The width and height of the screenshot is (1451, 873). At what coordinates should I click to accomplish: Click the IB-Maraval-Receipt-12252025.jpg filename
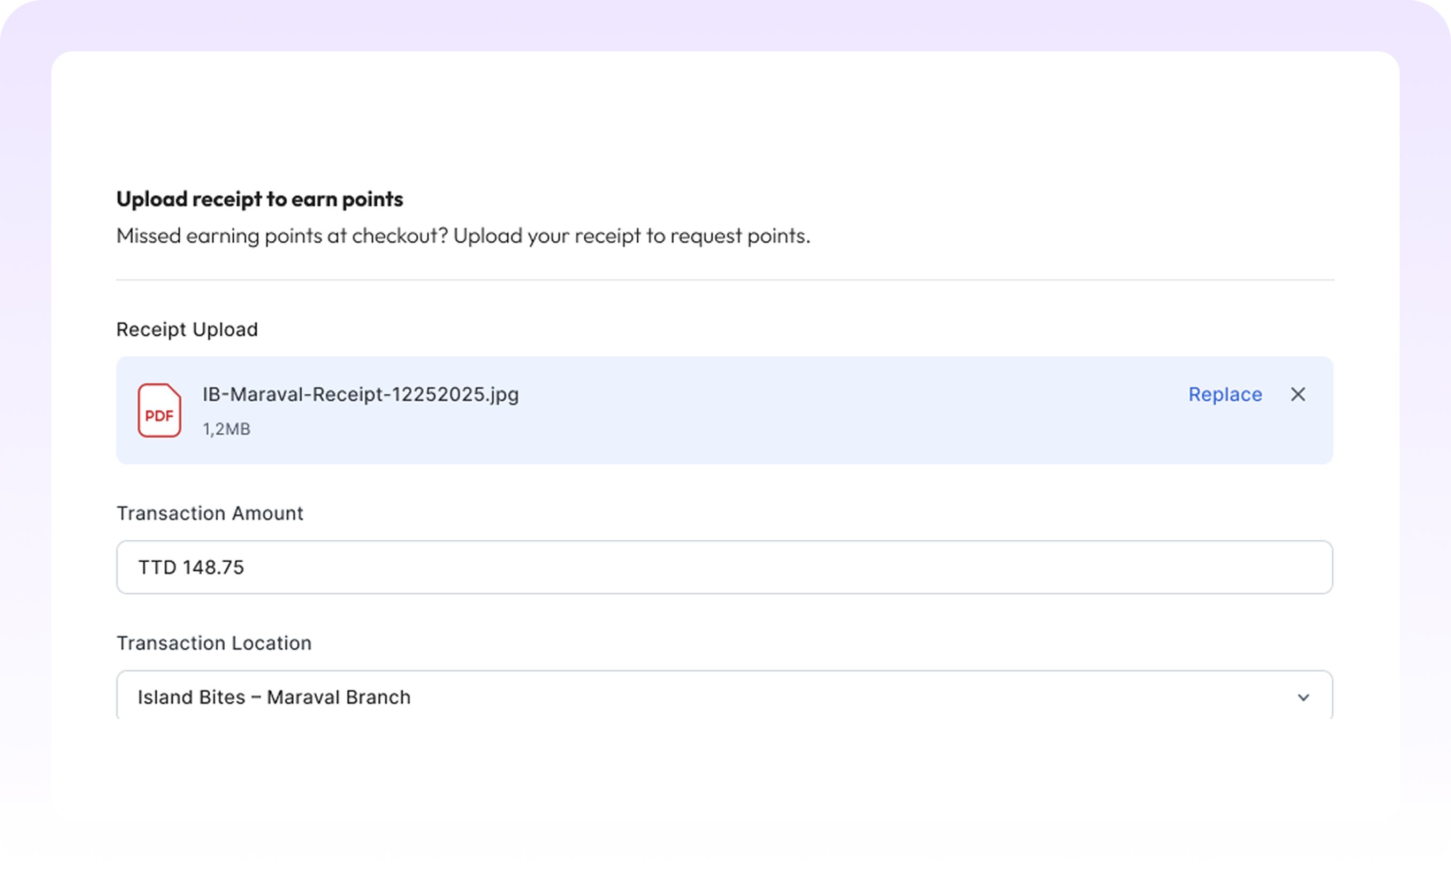(x=360, y=394)
